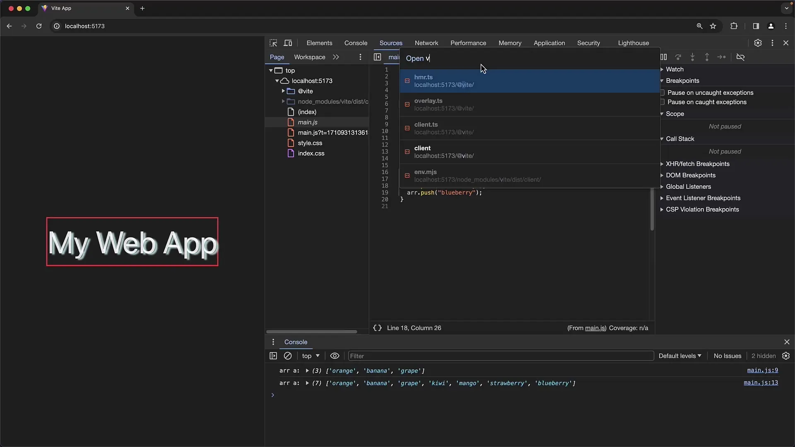Clear the console icon
This screenshot has height=447, width=795.
[288, 356]
